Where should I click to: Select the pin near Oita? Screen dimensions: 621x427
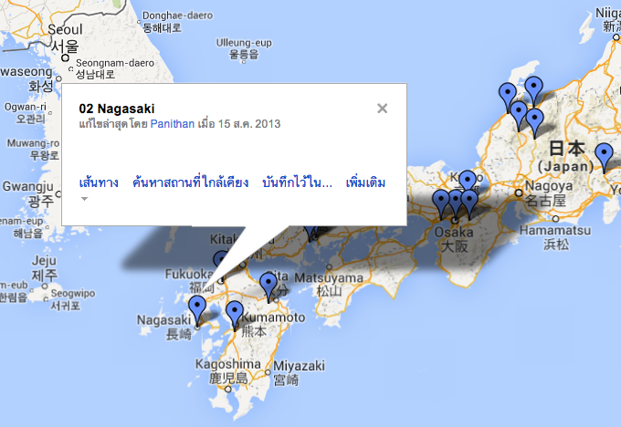[x=268, y=286]
